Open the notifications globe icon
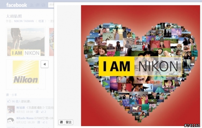Screen dimensions: 202x128 tap(43, 5)
